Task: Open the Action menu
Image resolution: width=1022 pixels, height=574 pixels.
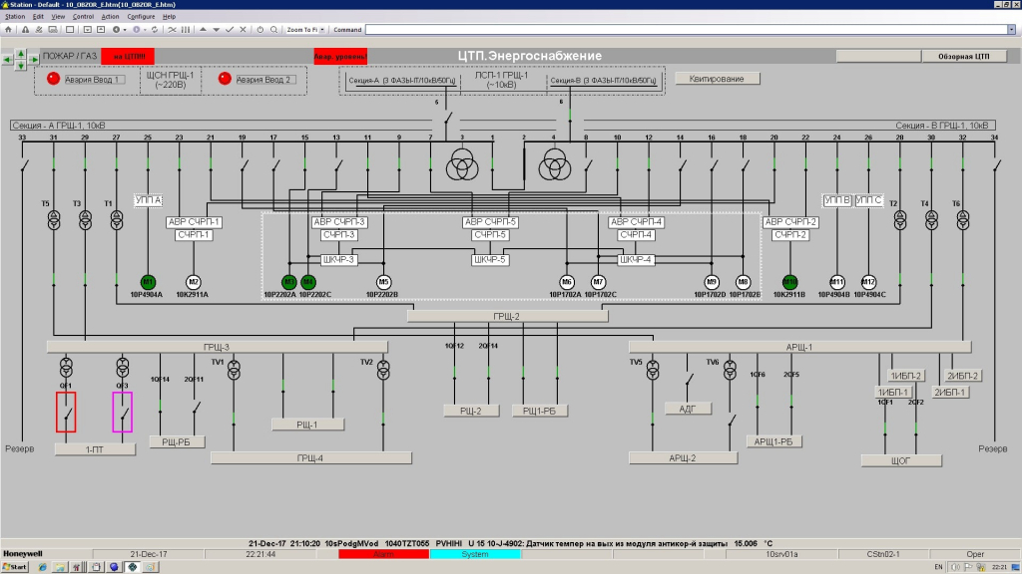Action: (x=110, y=16)
